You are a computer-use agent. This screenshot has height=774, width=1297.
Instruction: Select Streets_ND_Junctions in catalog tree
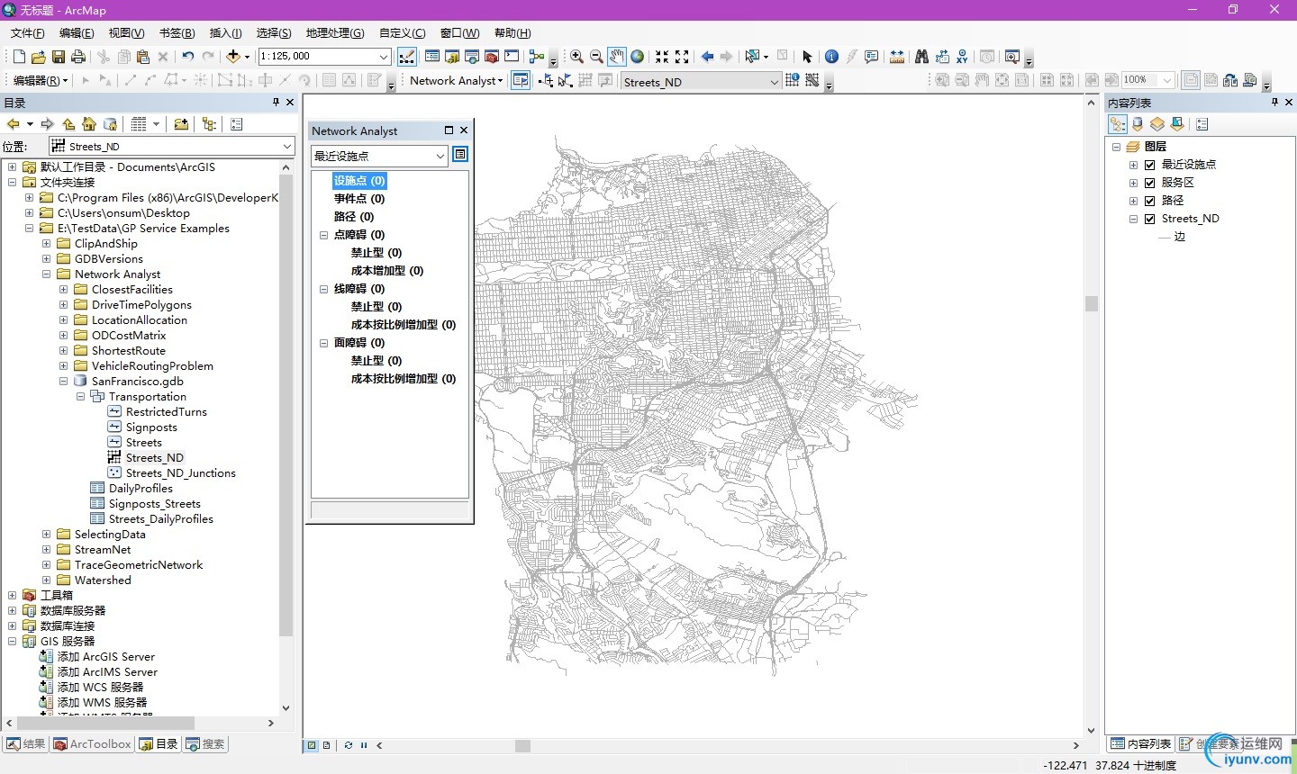click(180, 473)
